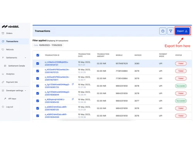Click the Refunds sidebar icon
The width and height of the screenshot is (193, 144).
click(3, 50)
